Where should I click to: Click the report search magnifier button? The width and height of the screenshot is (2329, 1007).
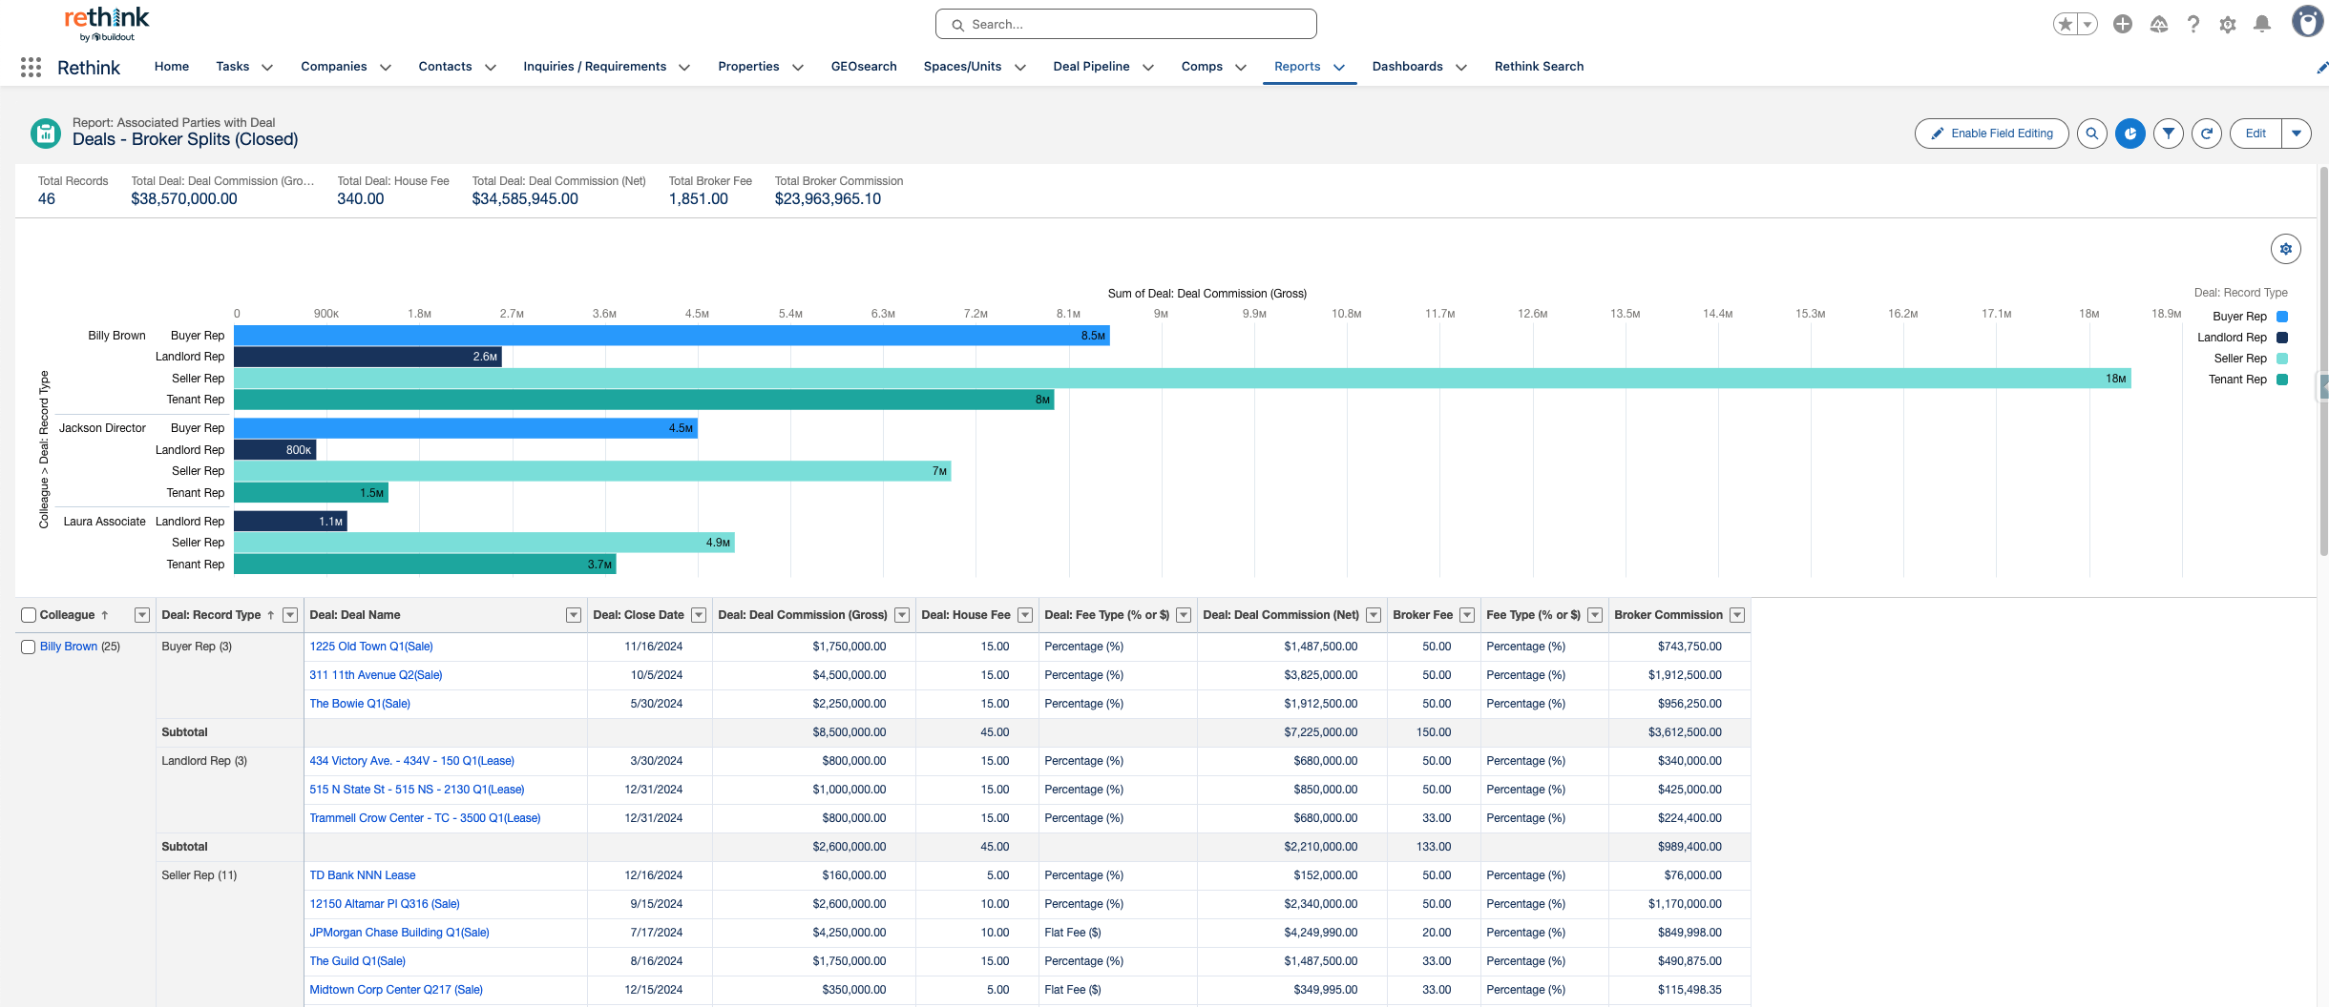(x=2092, y=134)
